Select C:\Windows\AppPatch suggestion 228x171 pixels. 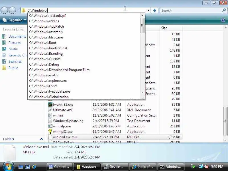point(84,27)
